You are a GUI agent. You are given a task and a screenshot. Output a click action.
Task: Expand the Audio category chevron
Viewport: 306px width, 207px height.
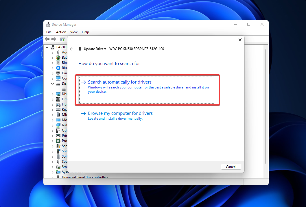coord(52,53)
